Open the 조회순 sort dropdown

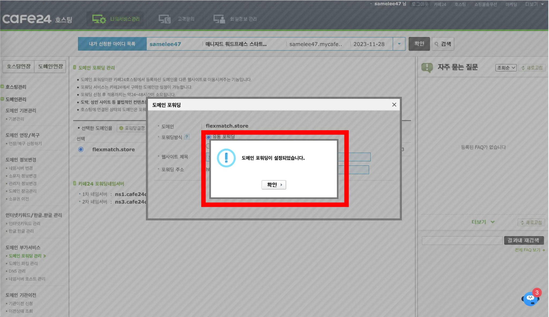coord(506,68)
